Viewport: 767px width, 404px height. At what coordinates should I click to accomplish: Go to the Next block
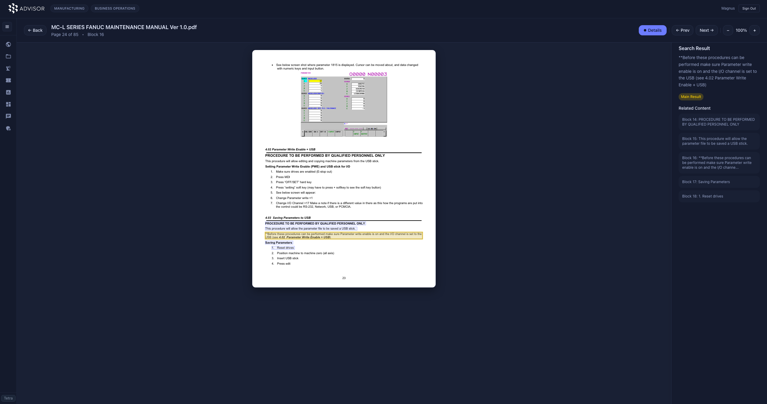pos(706,30)
